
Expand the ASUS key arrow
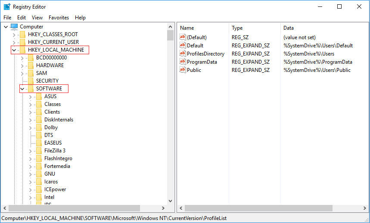[30, 96]
